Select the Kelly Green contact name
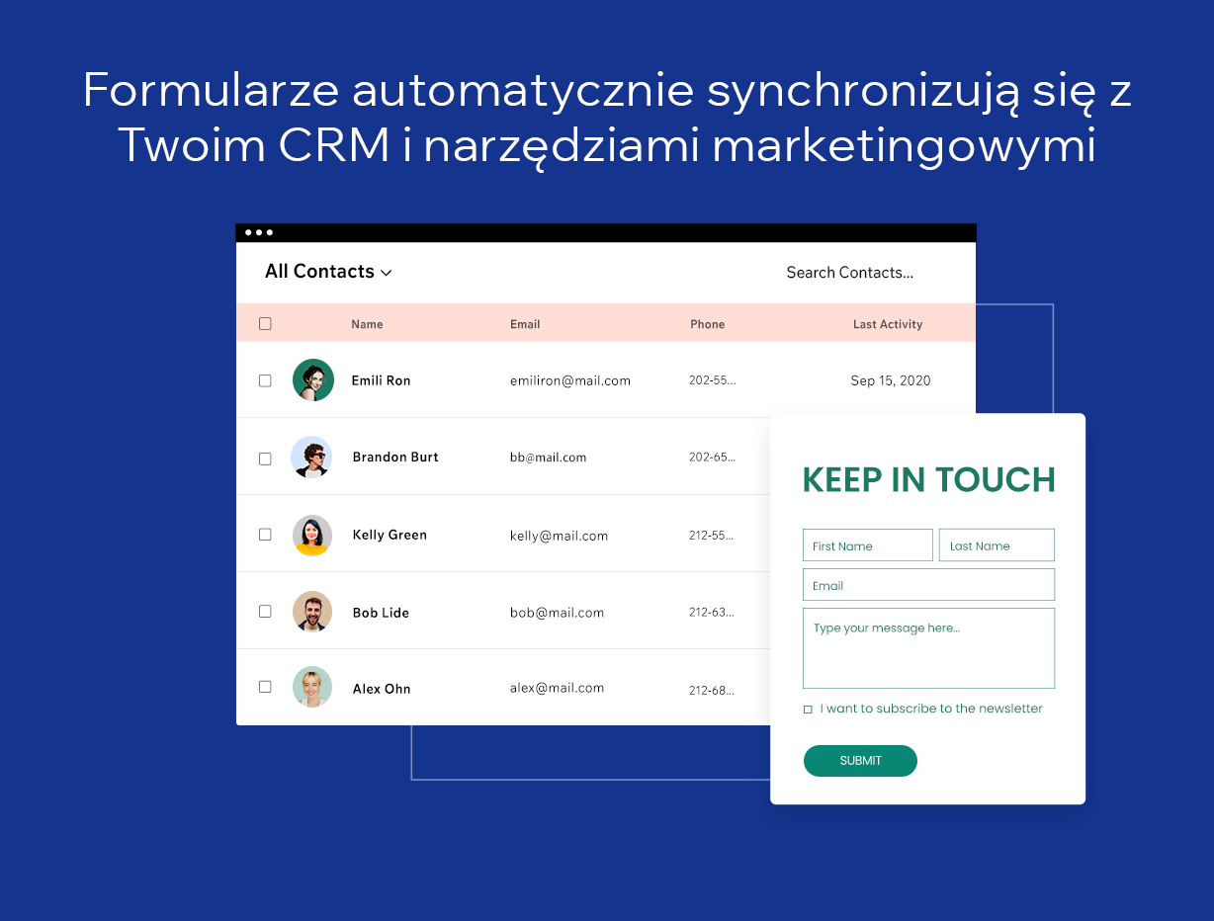 pyautogui.click(x=390, y=535)
